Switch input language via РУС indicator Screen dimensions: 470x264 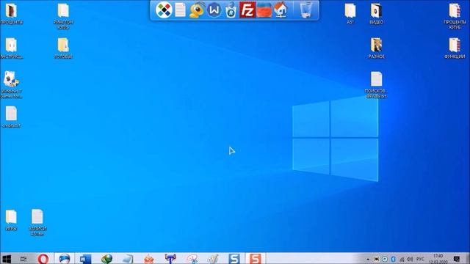(420, 259)
